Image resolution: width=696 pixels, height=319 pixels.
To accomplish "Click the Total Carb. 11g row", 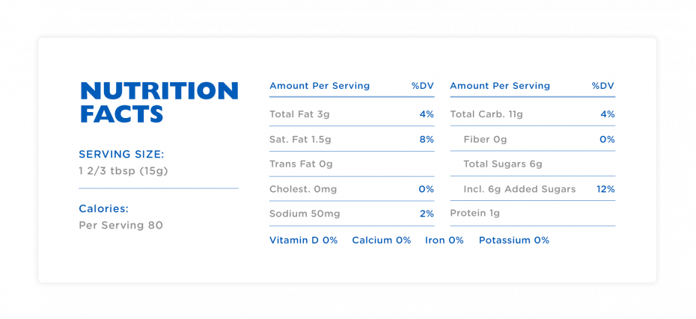I will (533, 114).
